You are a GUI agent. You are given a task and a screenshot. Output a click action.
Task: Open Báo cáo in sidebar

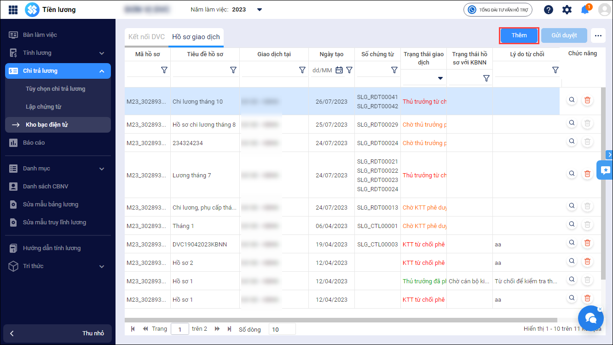pyautogui.click(x=58, y=143)
